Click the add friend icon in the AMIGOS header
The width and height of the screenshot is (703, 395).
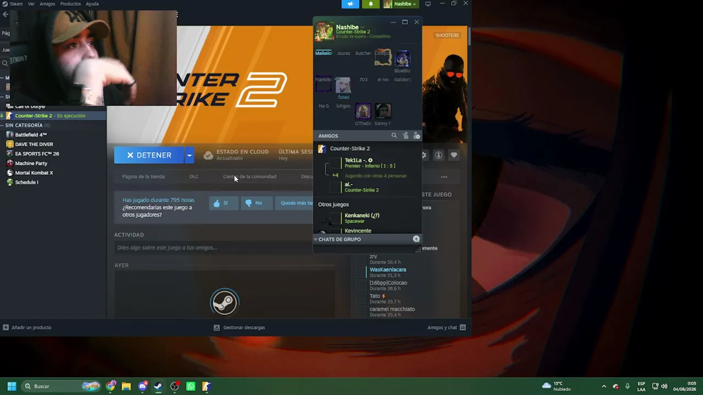[405, 136]
